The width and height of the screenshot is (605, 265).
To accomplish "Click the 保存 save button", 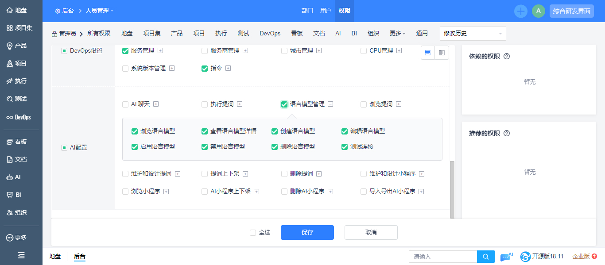I will tap(307, 232).
